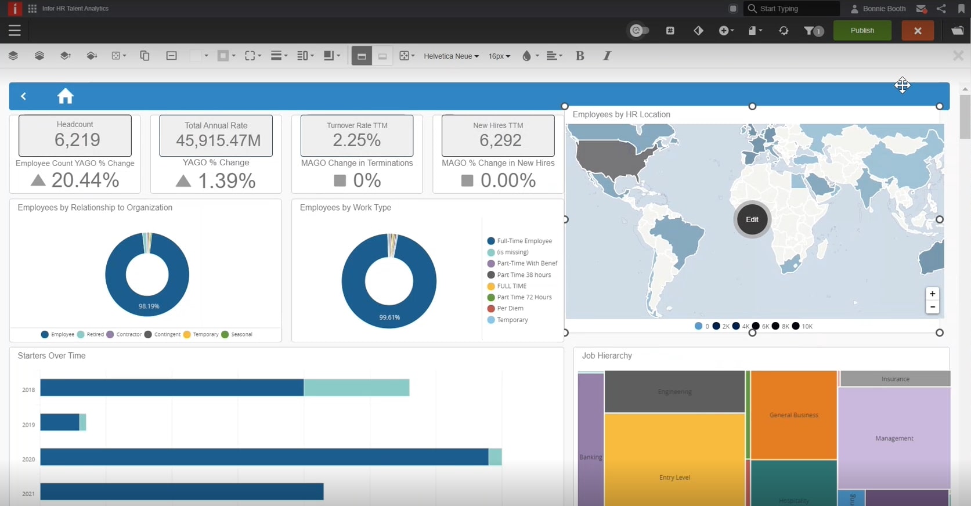Click the Edit button on the map
The width and height of the screenshot is (971, 506).
point(752,219)
